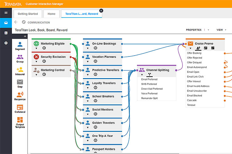
Task: Click the back arrow button
Action: [16, 22]
